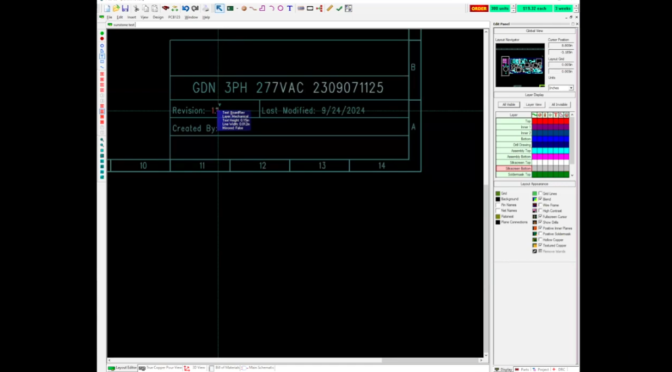672x372 pixels.
Task: Toggle the Textured Copper checkbox
Action: pos(540,245)
